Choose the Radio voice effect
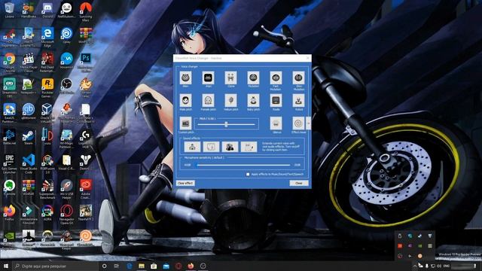This screenshot has width=482, height=271. click(x=276, y=100)
